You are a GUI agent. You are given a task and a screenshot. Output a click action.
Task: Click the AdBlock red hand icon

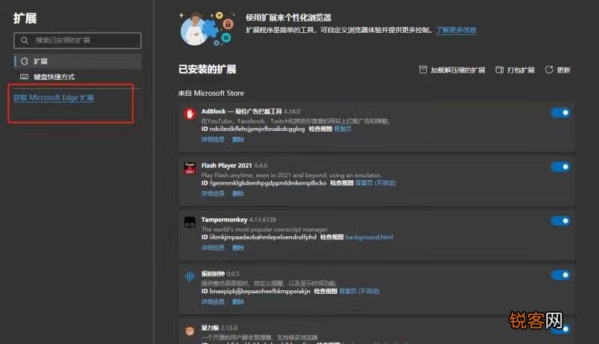tap(189, 114)
